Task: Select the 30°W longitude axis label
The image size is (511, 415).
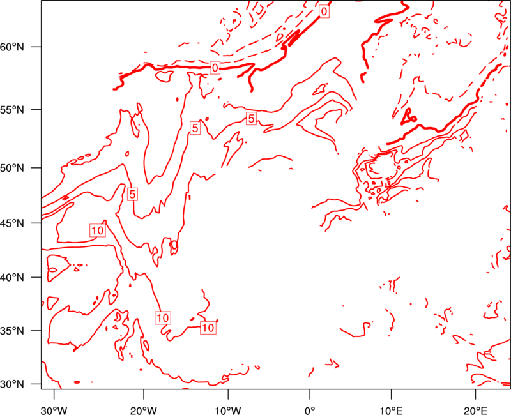Action: click(54, 411)
